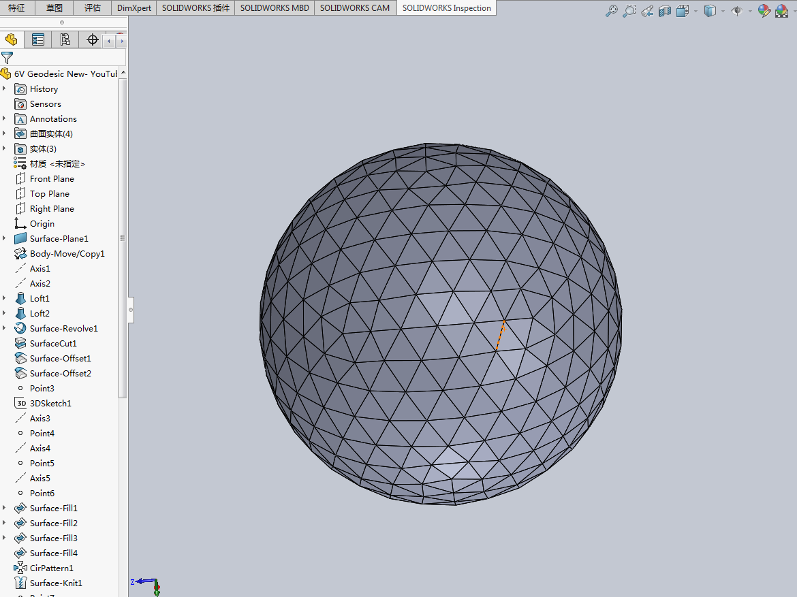
Task: Activate the Section View tool
Action: [x=665, y=11]
